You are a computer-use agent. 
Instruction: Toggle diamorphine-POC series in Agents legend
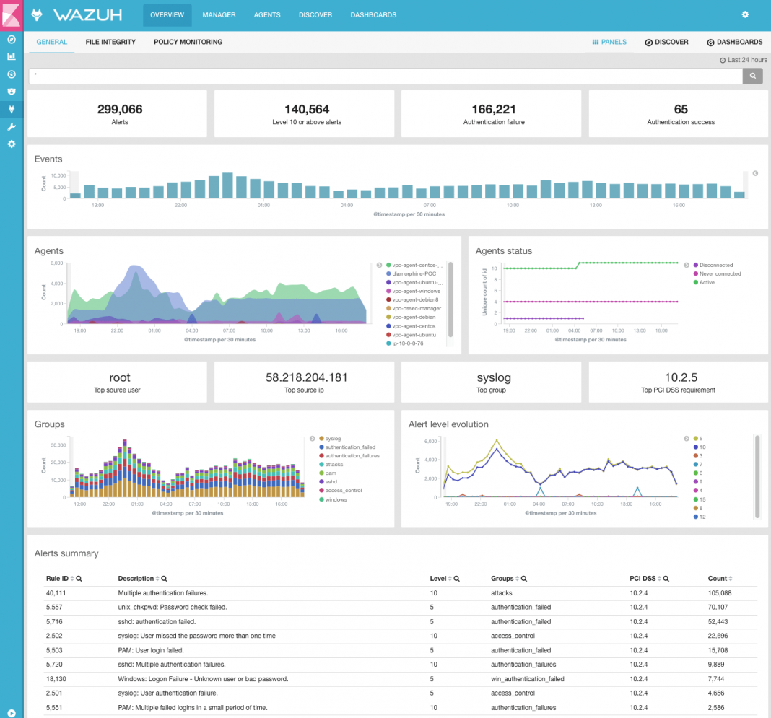(x=414, y=274)
